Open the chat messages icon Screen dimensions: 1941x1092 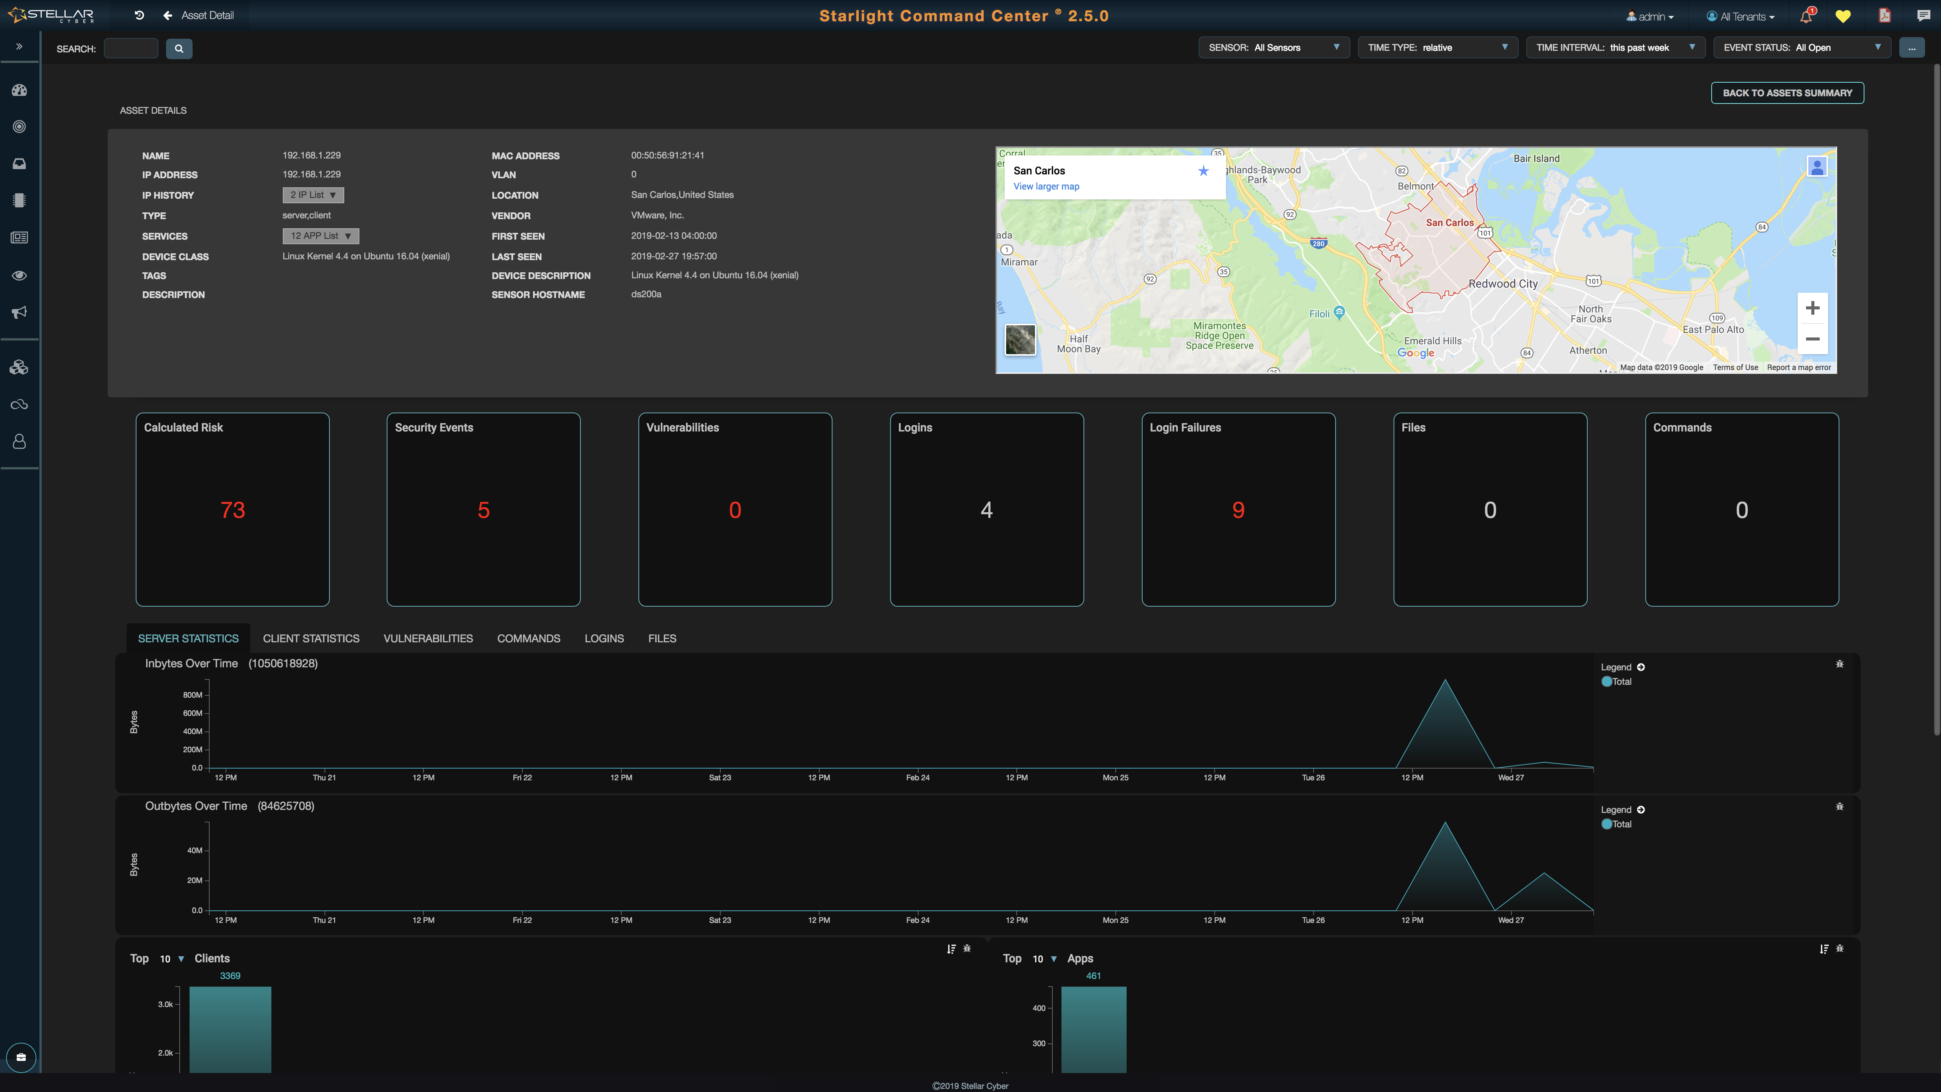tap(1924, 16)
